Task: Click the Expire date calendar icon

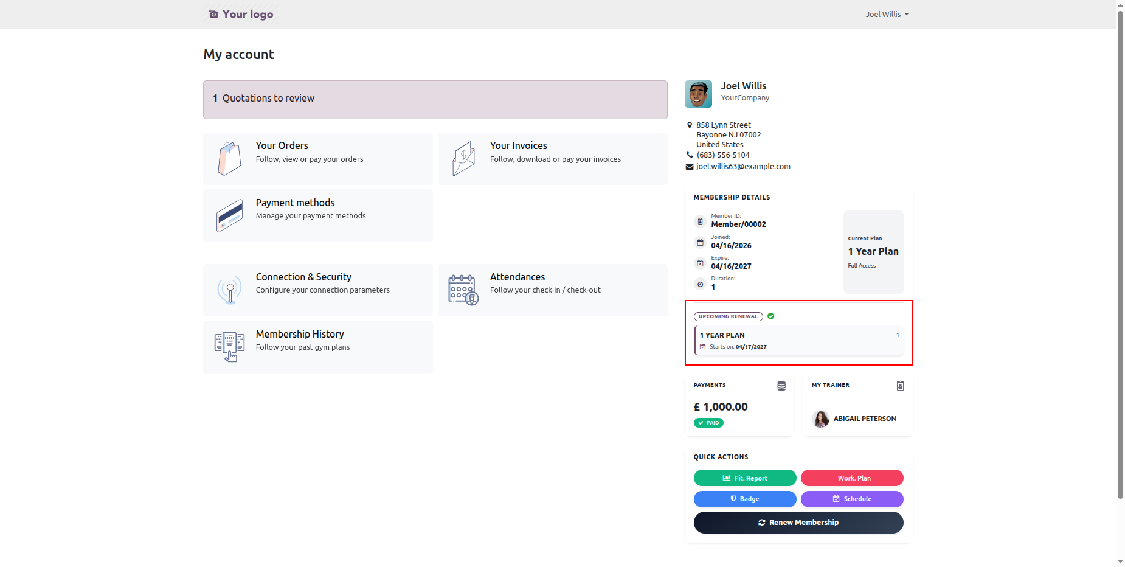Action: point(700,263)
